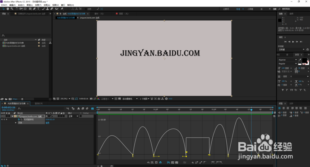
Task: Open the 合成(C) menu
Action: 21,5
